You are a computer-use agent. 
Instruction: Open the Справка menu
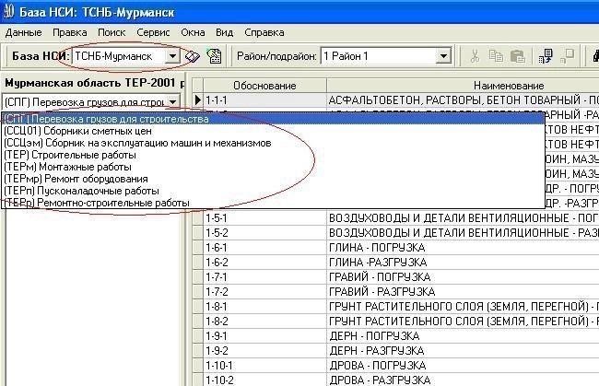pyautogui.click(x=264, y=32)
